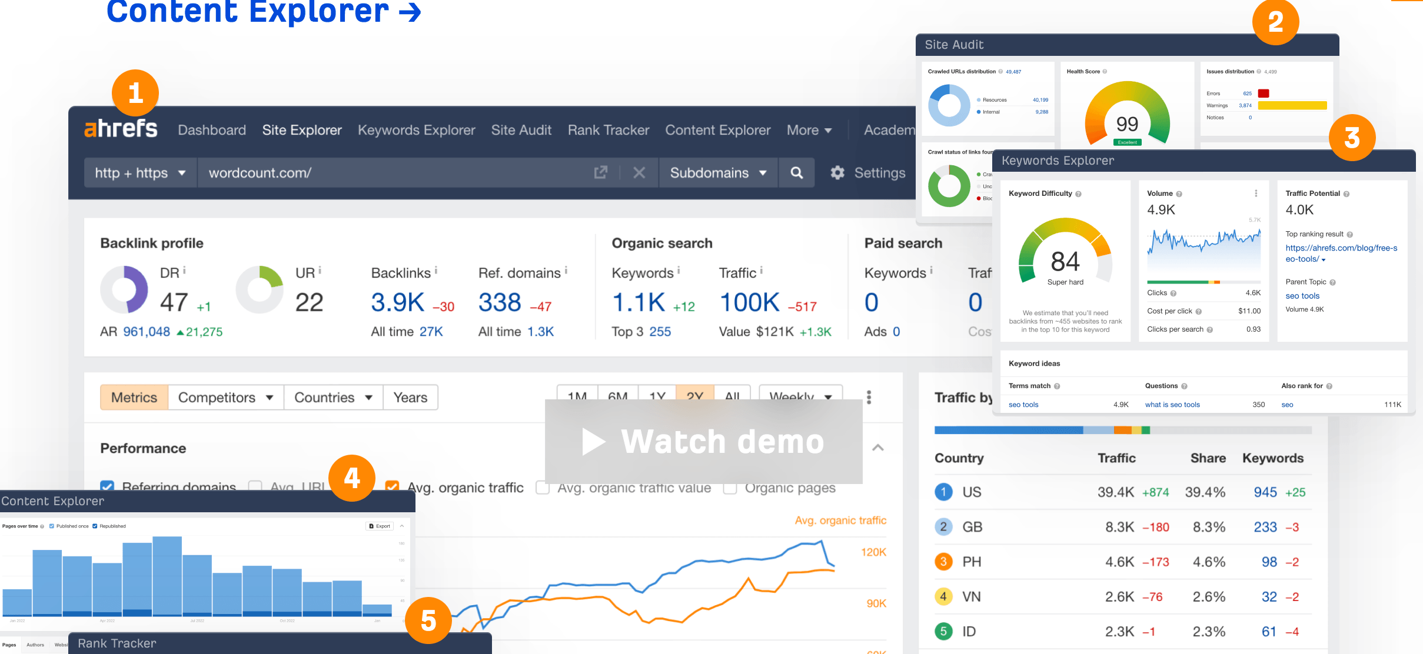This screenshot has height=654, width=1423.
Task: Open seo tools parent topic link
Action: coord(1302,296)
